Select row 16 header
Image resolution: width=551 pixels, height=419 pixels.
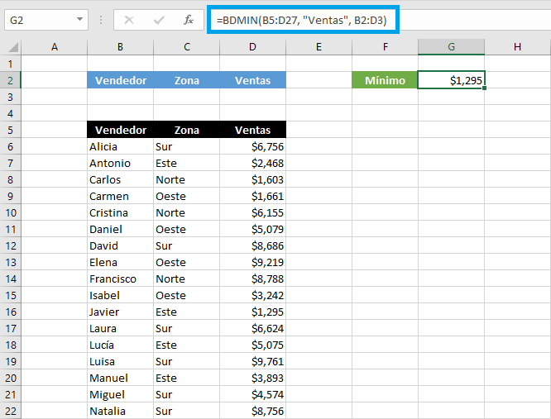(10, 312)
